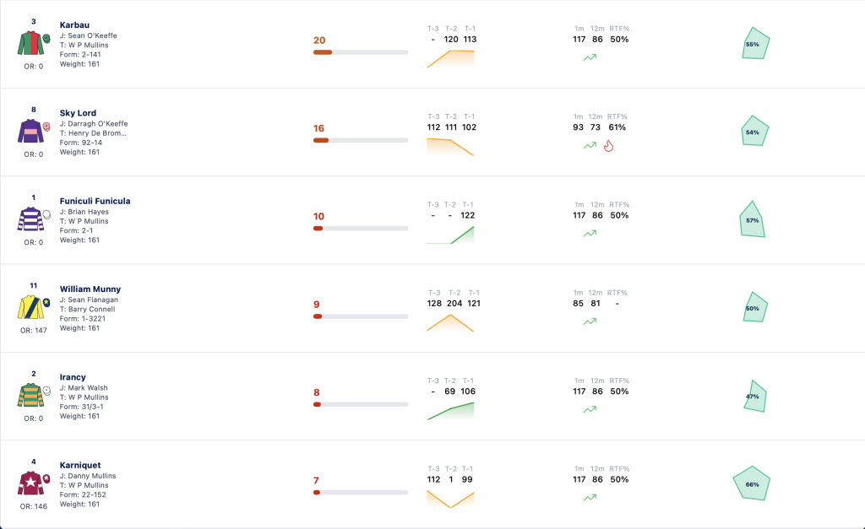
Task: Click Sky Lord's purple jockey silks icon
Action: point(34,131)
